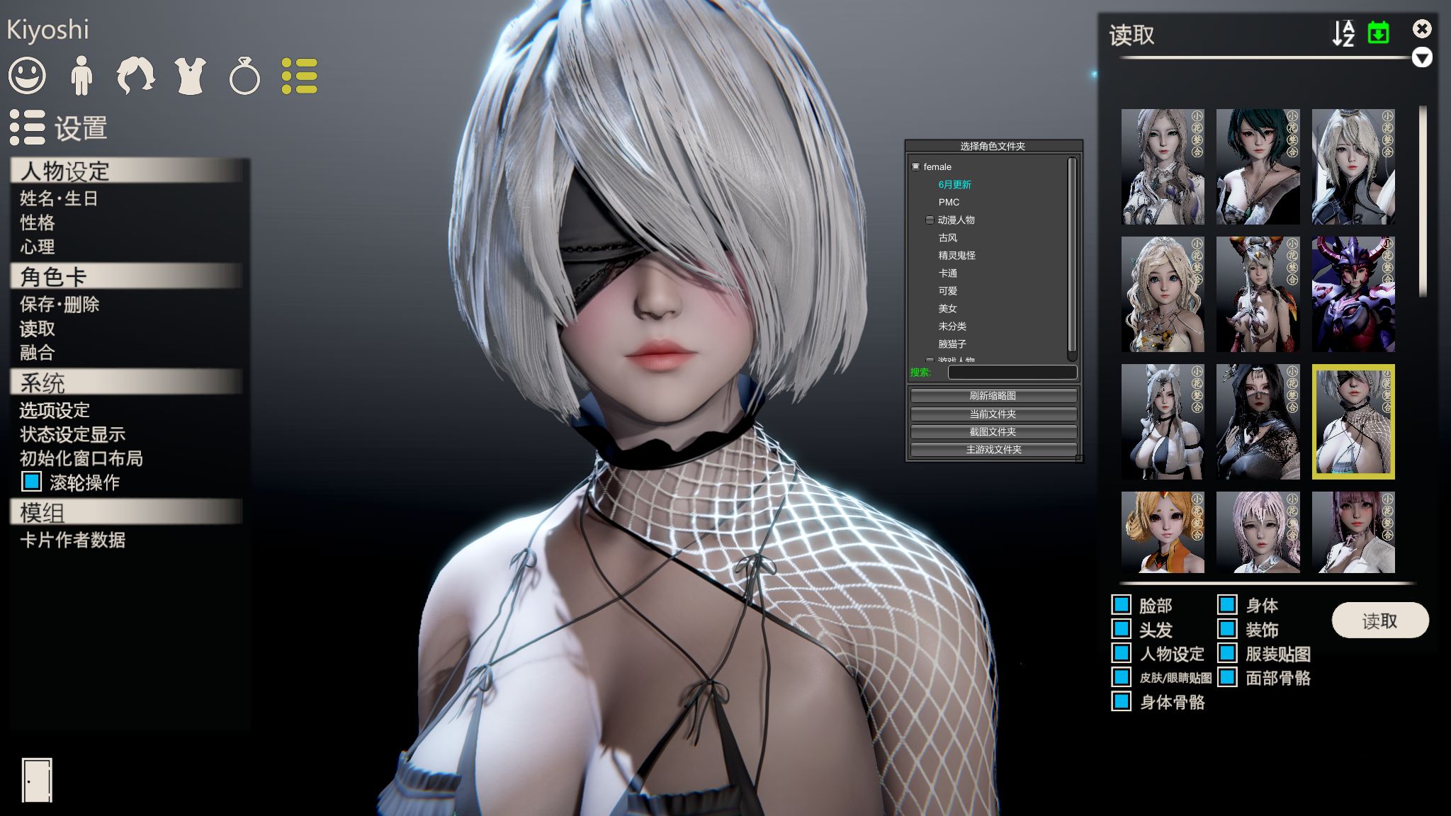The image size is (1451, 816).
Task: Select the 6月更新 folder
Action: tap(954, 184)
